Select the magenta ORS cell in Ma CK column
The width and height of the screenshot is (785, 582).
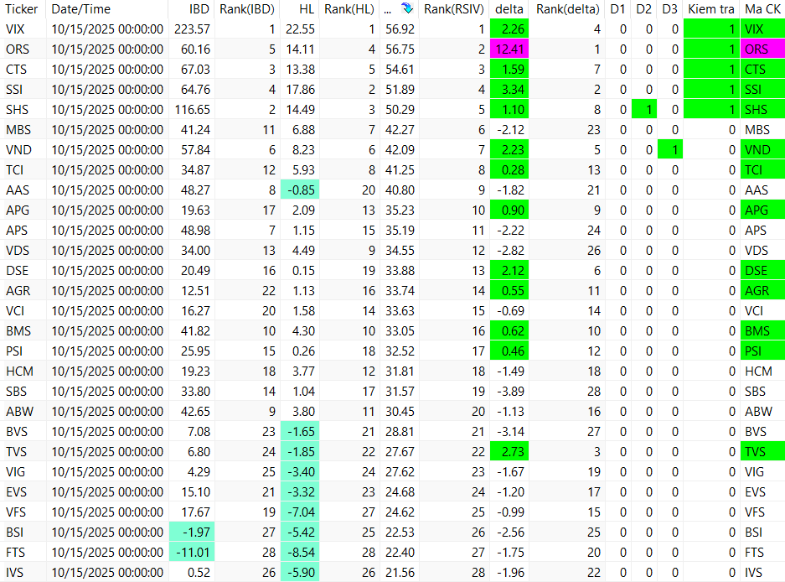pos(762,49)
